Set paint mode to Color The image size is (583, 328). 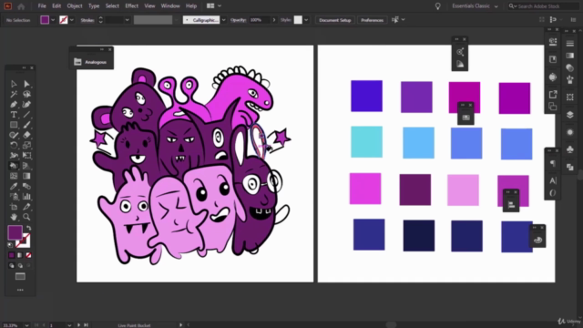point(11,255)
